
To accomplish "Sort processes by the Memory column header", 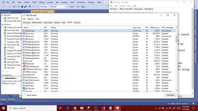I will pyautogui.click(x=155, y=27).
